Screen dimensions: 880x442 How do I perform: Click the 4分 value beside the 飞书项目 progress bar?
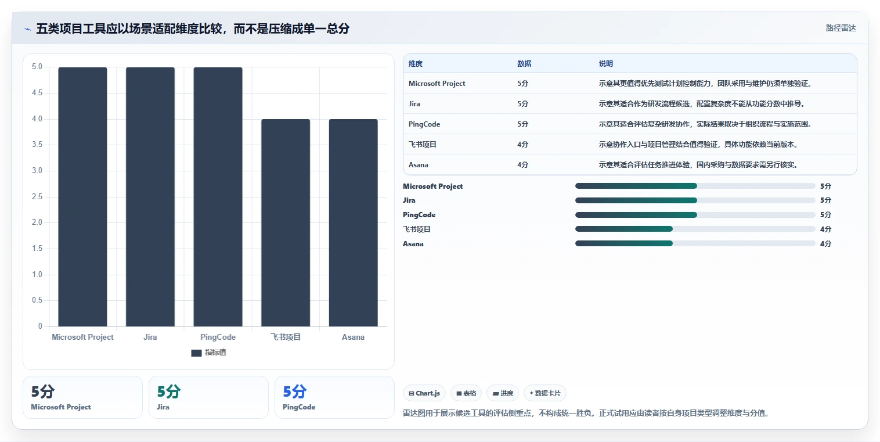tap(825, 229)
